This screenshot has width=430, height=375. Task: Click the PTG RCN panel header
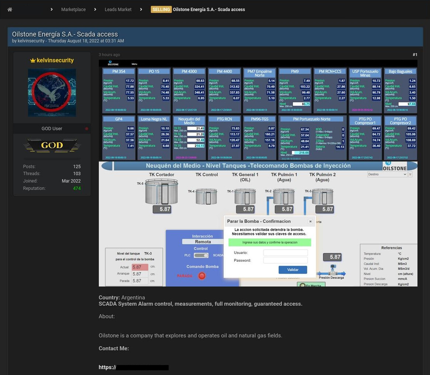tap(224, 119)
